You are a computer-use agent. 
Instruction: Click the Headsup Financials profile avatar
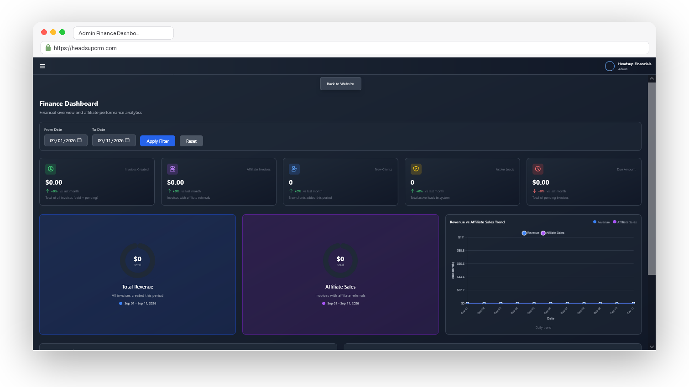click(610, 66)
